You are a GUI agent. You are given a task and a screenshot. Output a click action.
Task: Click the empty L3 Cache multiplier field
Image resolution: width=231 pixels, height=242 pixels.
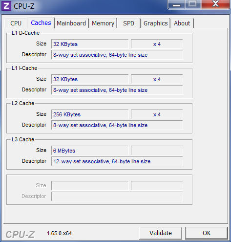coord(157,151)
